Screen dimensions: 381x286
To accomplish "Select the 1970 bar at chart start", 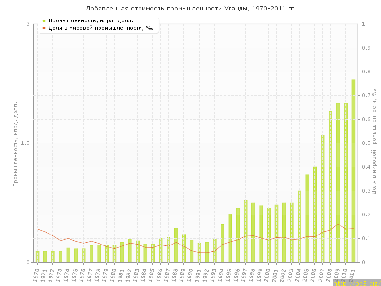I will coord(37,256).
